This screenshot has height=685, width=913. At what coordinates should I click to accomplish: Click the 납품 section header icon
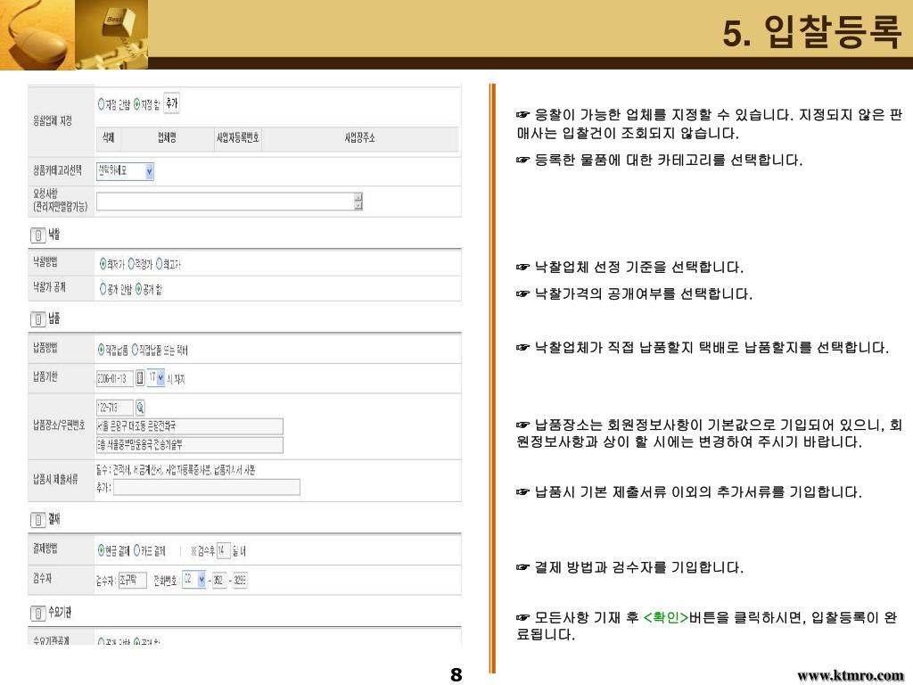[37, 319]
